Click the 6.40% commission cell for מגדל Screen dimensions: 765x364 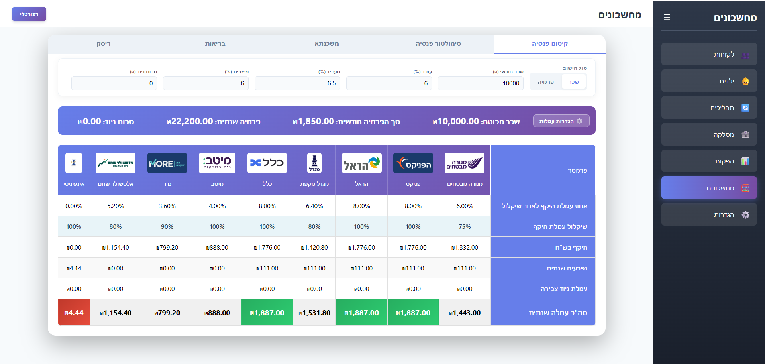point(314,206)
